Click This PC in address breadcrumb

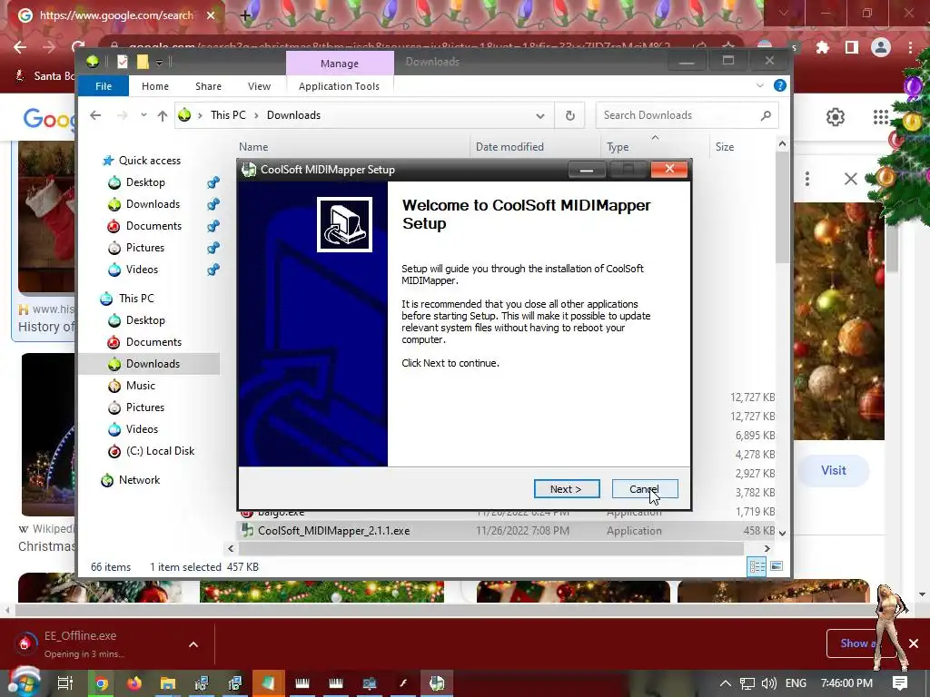(228, 115)
